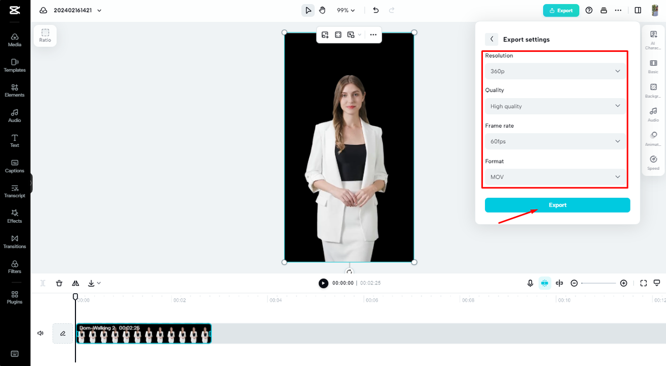Open the Speed tab in right panel
This screenshot has height=366, width=666.
pos(653,163)
